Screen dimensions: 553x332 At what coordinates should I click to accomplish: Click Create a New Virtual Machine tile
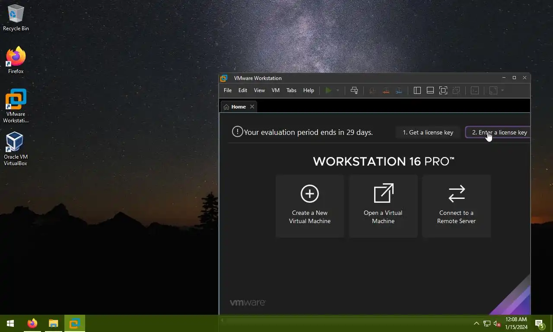point(310,206)
